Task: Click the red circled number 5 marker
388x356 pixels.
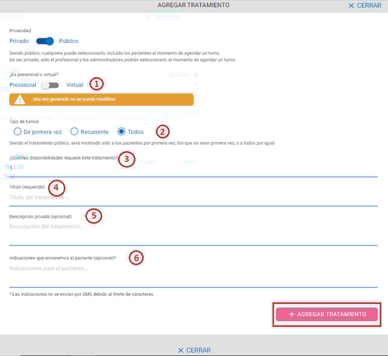Action: click(x=94, y=216)
